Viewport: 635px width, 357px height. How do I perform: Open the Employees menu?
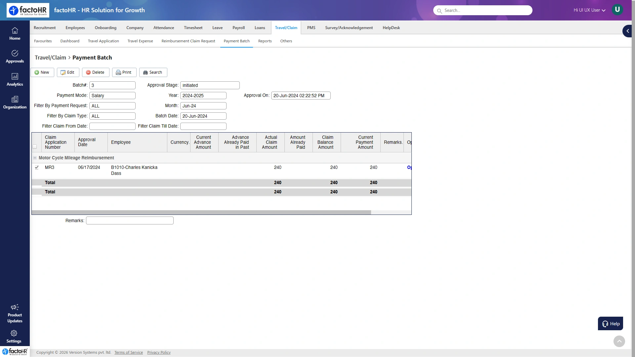75,28
